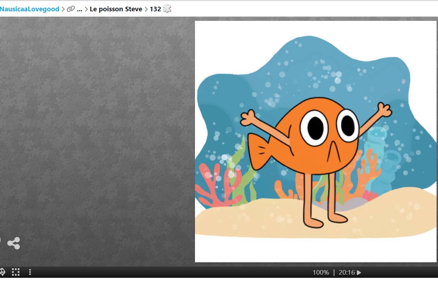Screen dimensions: 438x281
Task: Click the chain link icon in breadcrumb
Action: point(71,9)
